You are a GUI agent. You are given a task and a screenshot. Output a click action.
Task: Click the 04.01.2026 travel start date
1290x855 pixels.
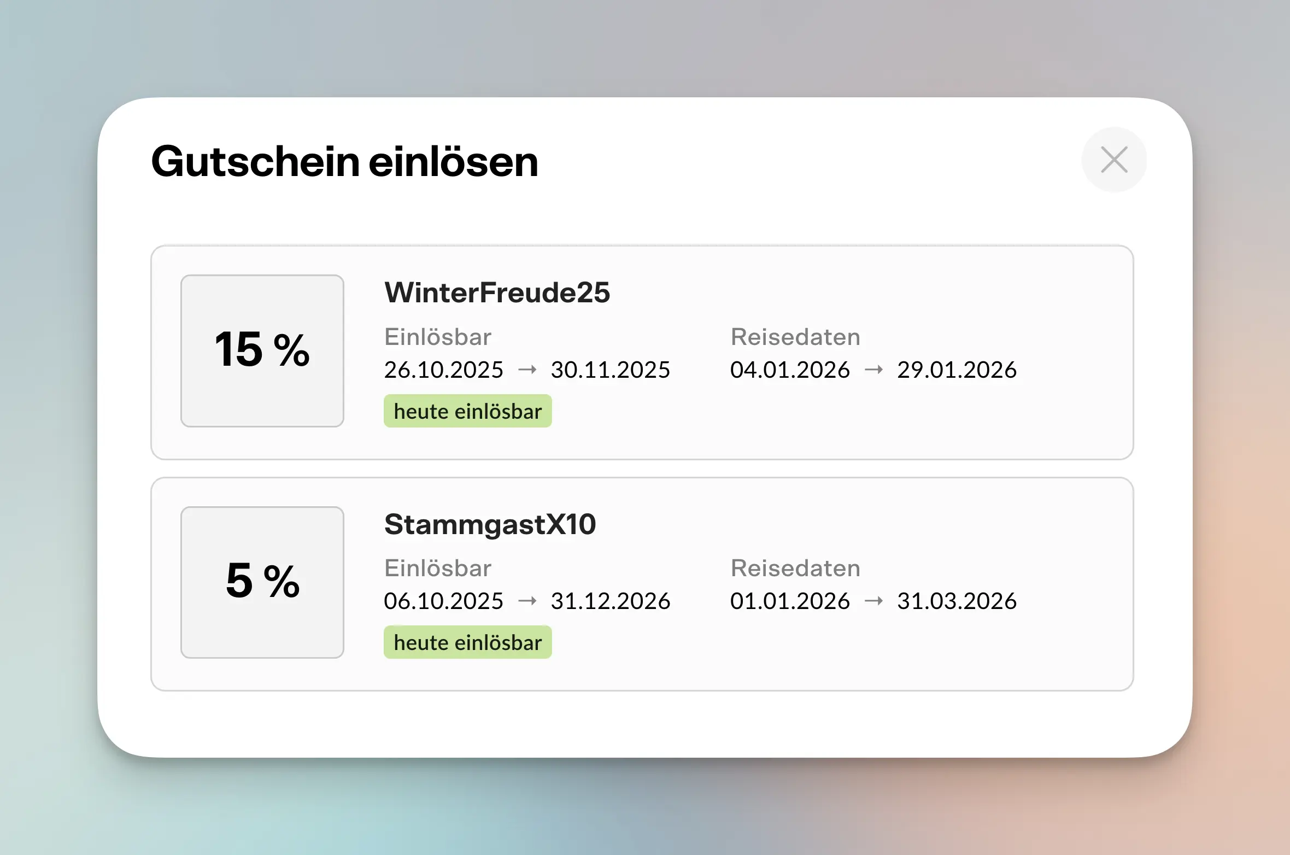790,370
